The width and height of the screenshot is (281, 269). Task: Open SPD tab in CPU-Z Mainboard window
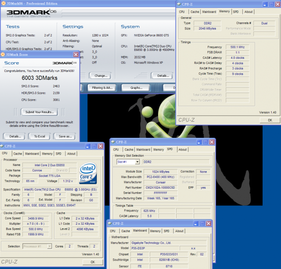pyautogui.click(x=166, y=231)
